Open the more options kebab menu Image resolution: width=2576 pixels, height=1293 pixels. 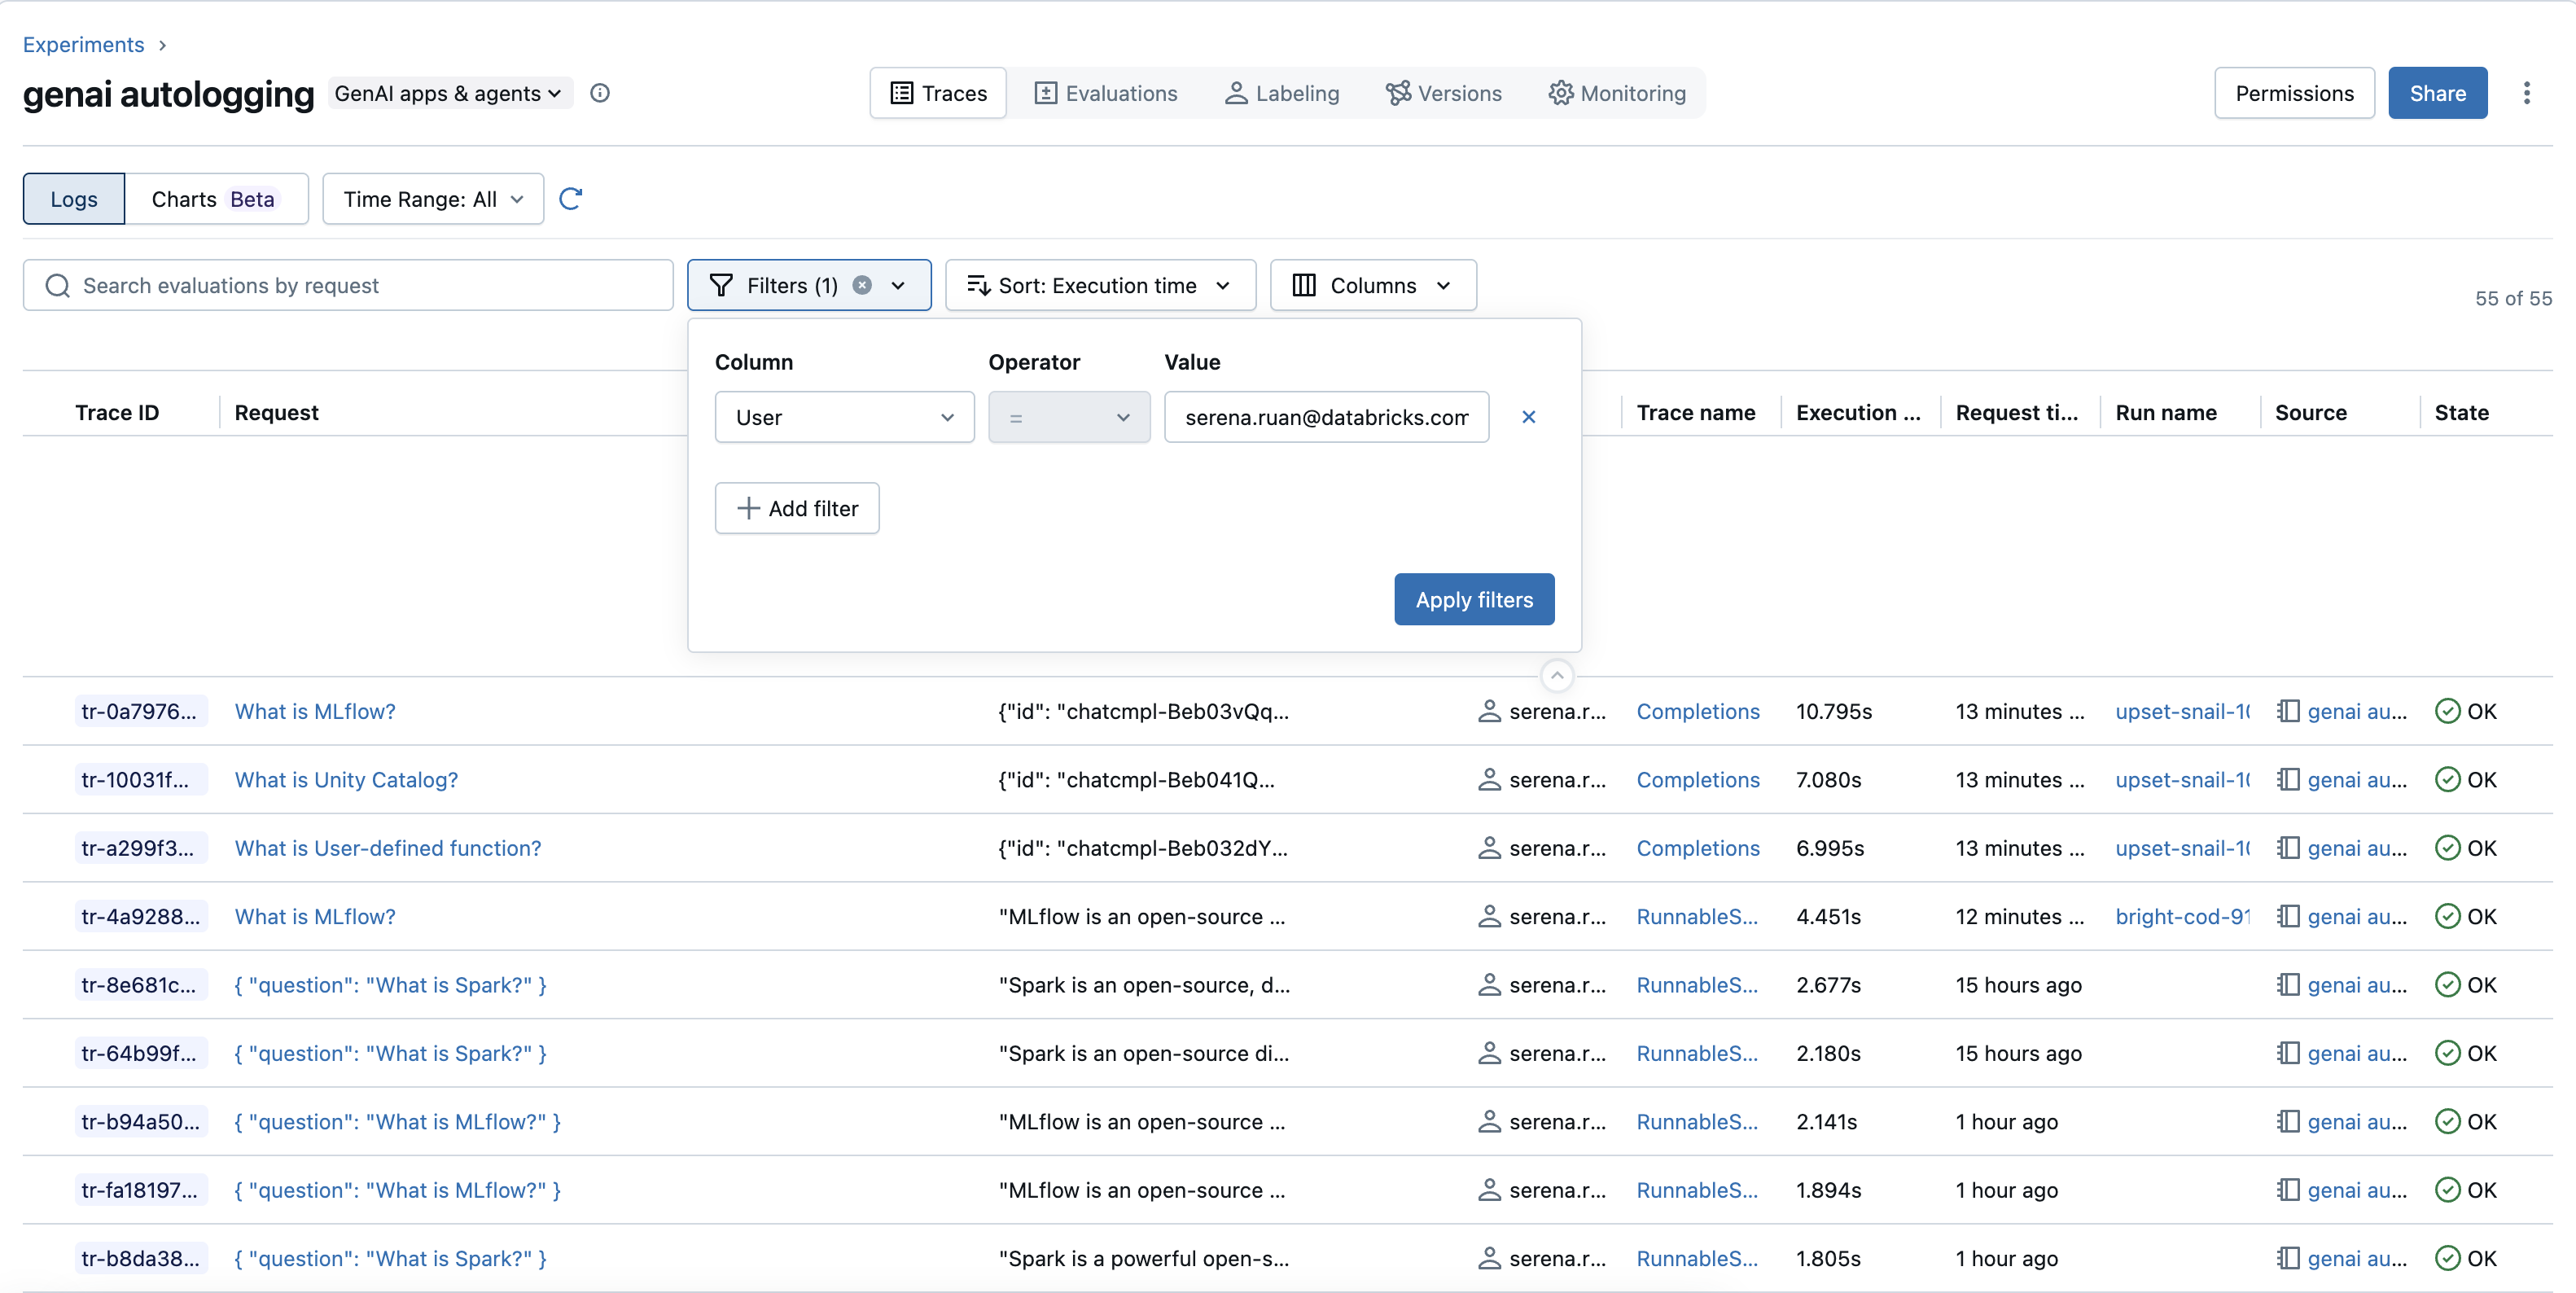(x=2529, y=93)
